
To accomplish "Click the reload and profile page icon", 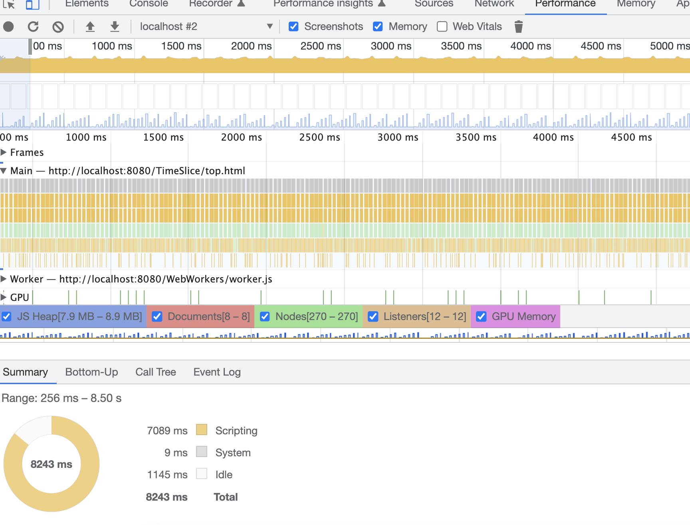I will [x=33, y=27].
